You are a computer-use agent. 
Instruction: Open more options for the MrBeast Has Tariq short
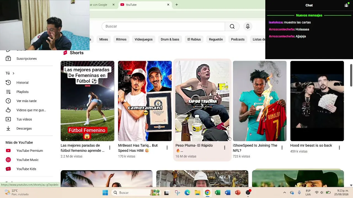(167, 148)
